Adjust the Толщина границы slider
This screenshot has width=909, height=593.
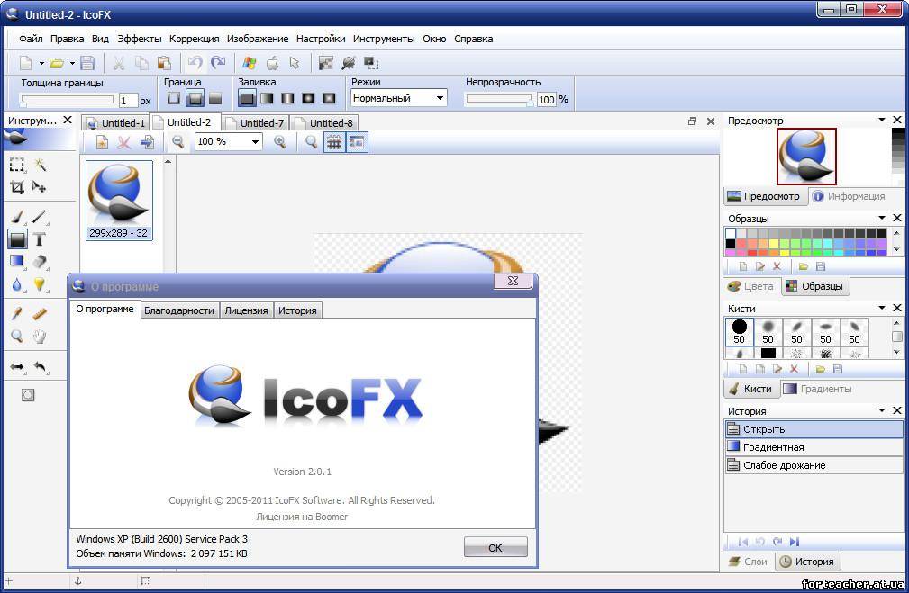tap(68, 100)
